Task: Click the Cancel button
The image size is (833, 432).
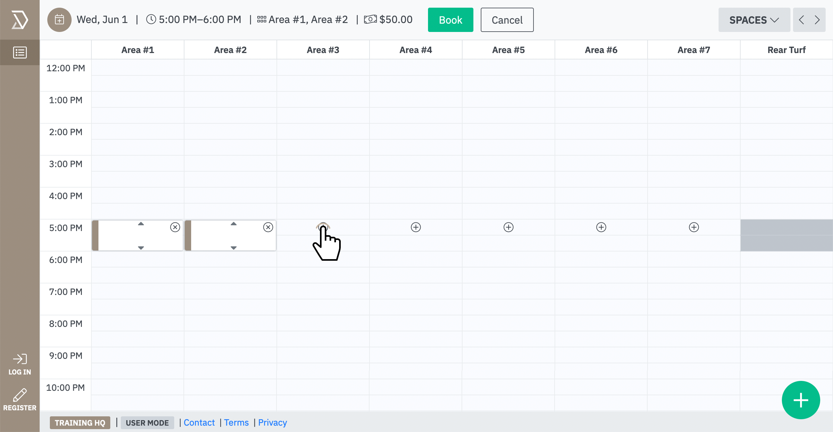Action: [x=507, y=20]
